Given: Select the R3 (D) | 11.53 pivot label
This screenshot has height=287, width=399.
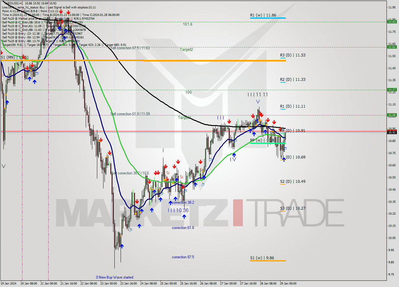Looking at the screenshot, I should point(292,55).
